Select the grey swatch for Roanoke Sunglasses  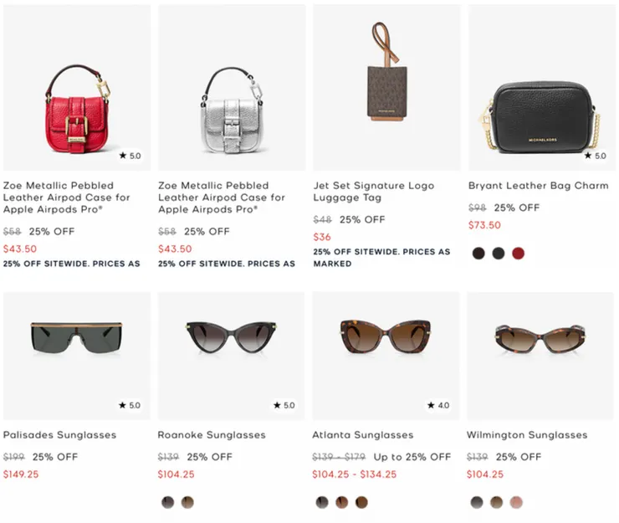tap(167, 502)
